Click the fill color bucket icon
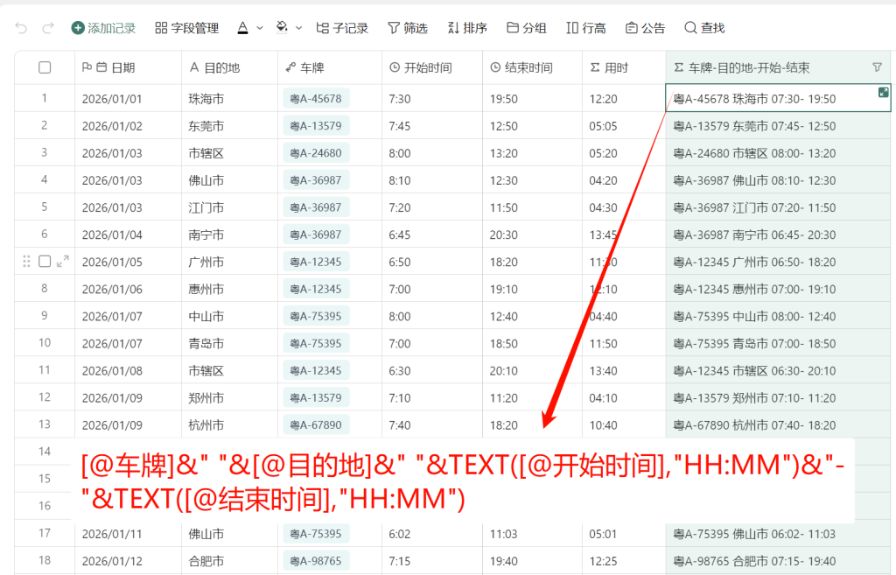 (282, 27)
